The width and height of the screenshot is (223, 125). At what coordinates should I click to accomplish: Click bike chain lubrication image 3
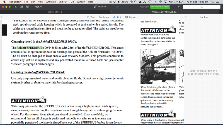coord(158,67)
